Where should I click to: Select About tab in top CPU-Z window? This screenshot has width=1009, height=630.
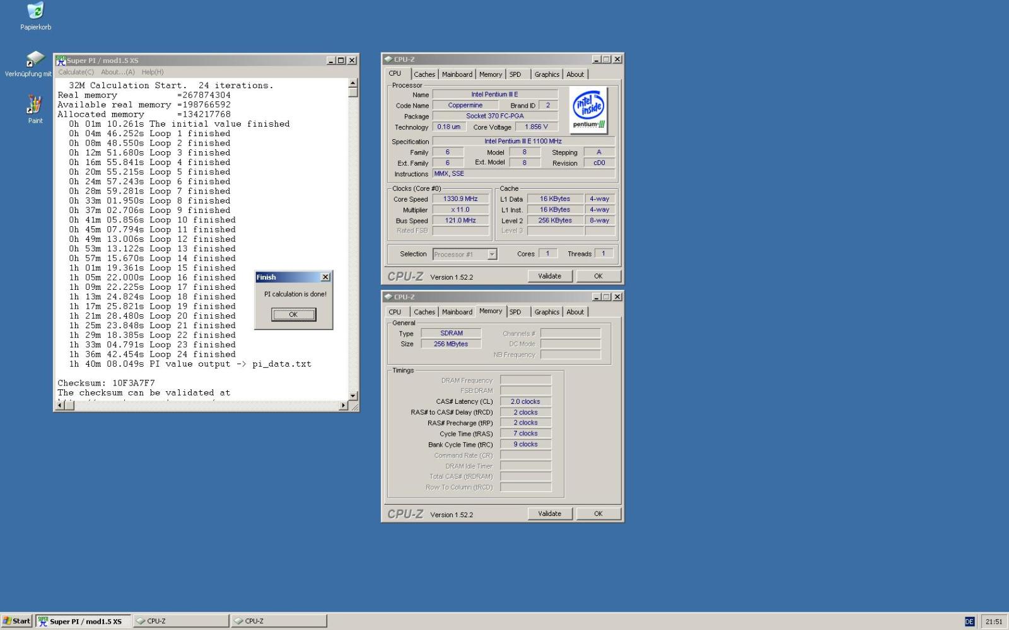[575, 74]
